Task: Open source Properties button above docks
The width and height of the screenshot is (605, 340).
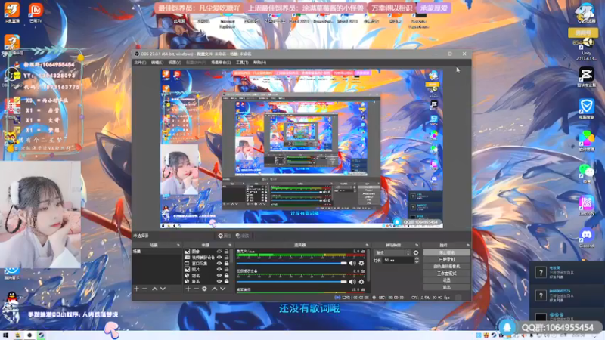Action: (x=224, y=236)
